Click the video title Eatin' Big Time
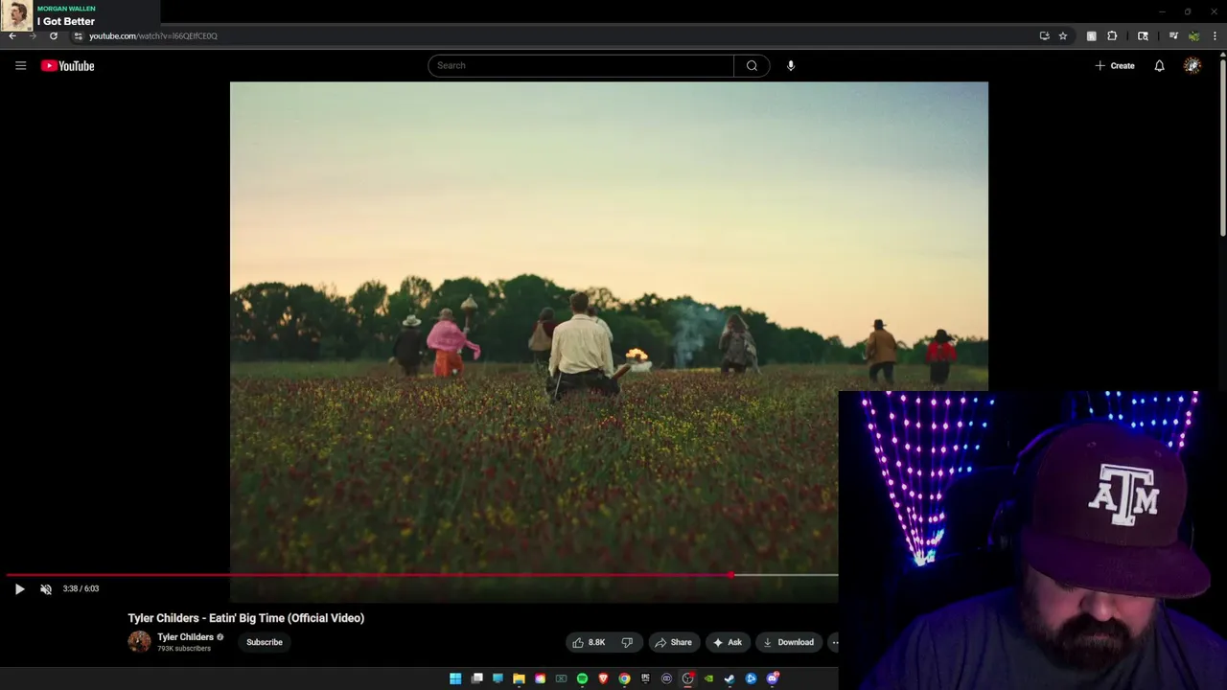The height and width of the screenshot is (690, 1227). pos(246,618)
